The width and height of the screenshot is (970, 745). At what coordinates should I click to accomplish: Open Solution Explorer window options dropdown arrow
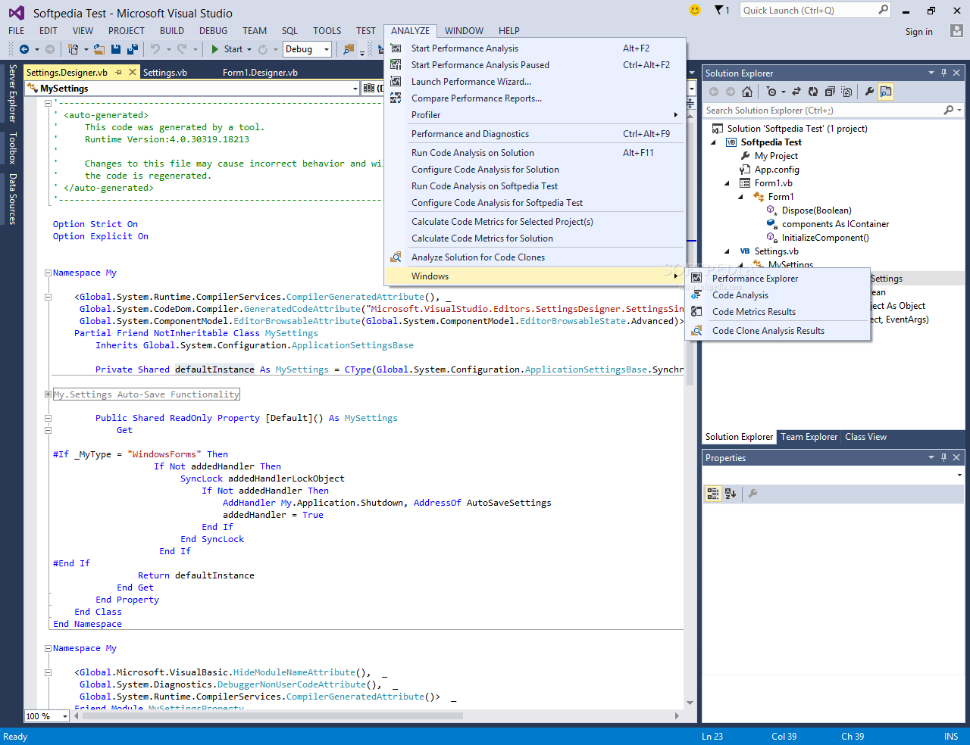[x=931, y=73]
